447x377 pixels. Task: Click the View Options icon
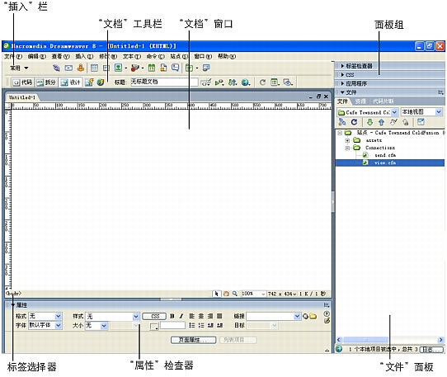click(x=275, y=82)
